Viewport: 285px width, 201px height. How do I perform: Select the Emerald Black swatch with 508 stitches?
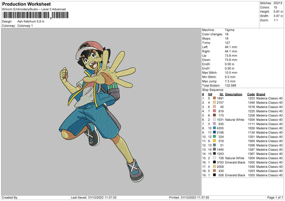coord(214,175)
